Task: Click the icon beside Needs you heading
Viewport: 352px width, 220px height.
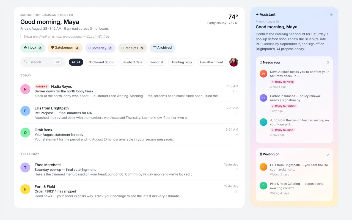Action: coord(261,62)
